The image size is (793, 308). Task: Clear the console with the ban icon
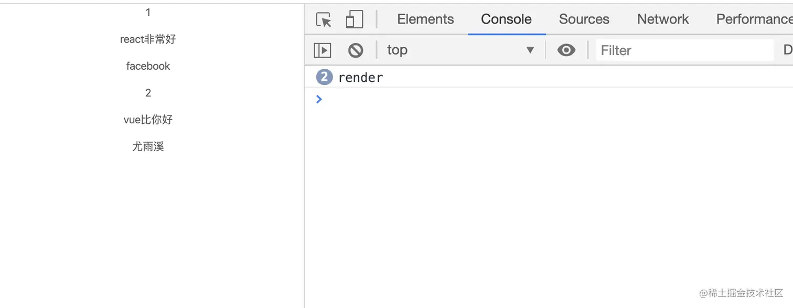pos(356,50)
